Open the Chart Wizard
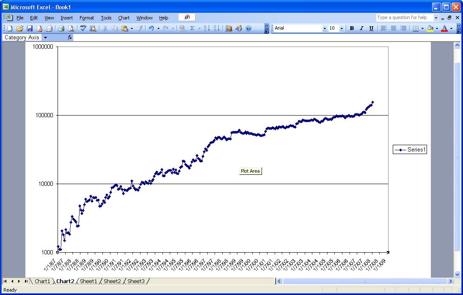This screenshot has width=463, height=295. point(229,28)
